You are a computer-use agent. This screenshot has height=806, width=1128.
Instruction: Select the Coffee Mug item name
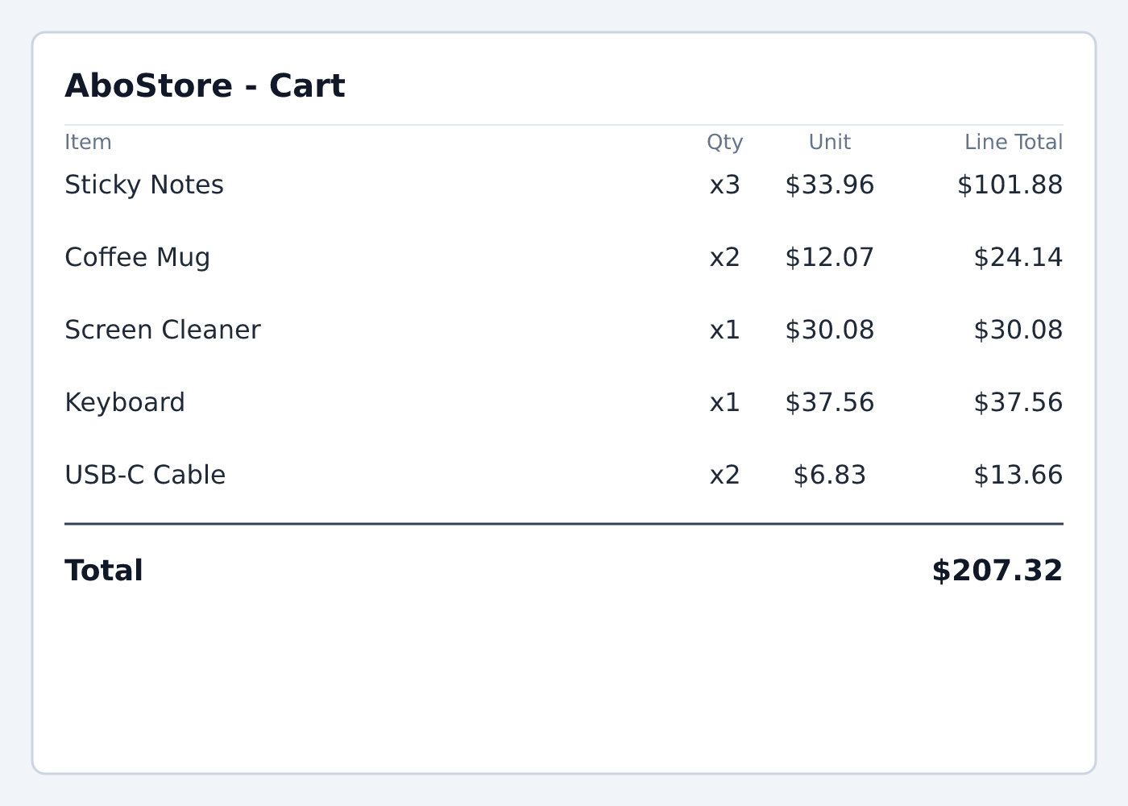[137, 258]
